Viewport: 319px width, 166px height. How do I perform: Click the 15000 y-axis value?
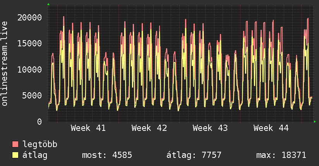click(29, 43)
